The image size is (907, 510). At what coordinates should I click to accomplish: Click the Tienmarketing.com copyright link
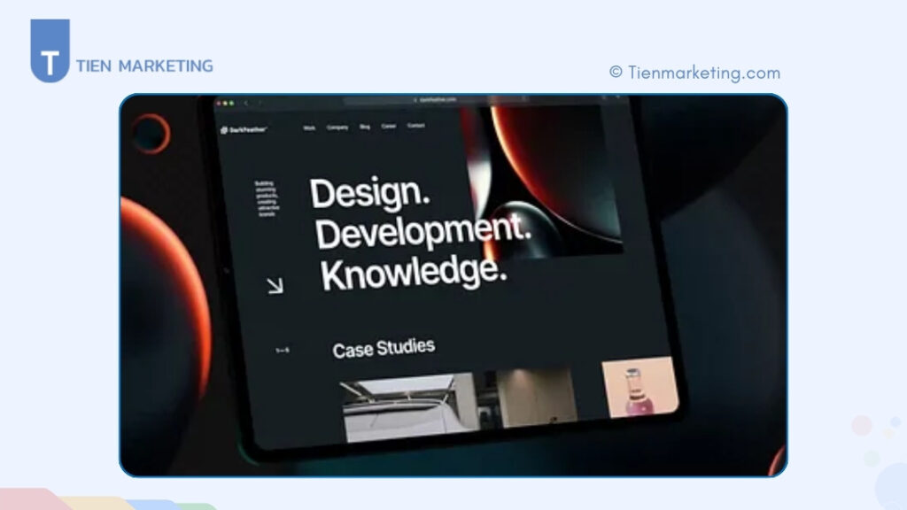click(x=696, y=73)
